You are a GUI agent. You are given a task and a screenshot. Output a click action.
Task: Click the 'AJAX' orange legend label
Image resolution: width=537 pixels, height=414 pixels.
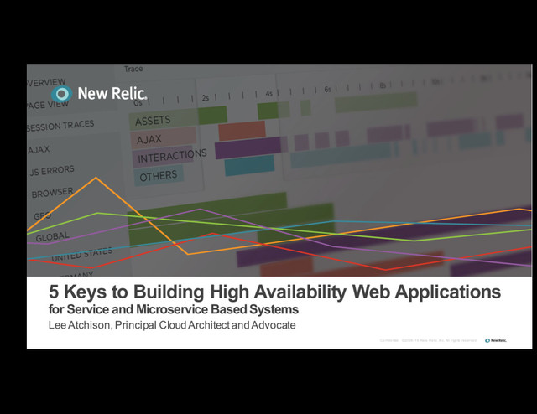(x=149, y=140)
